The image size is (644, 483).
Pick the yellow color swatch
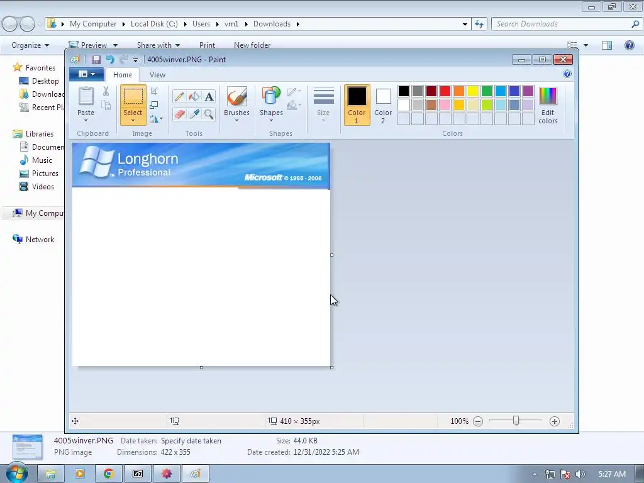(473, 91)
